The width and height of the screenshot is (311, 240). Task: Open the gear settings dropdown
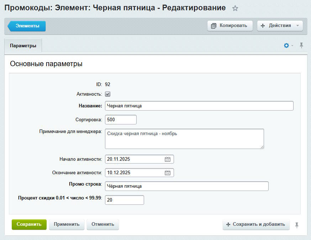click(288, 46)
